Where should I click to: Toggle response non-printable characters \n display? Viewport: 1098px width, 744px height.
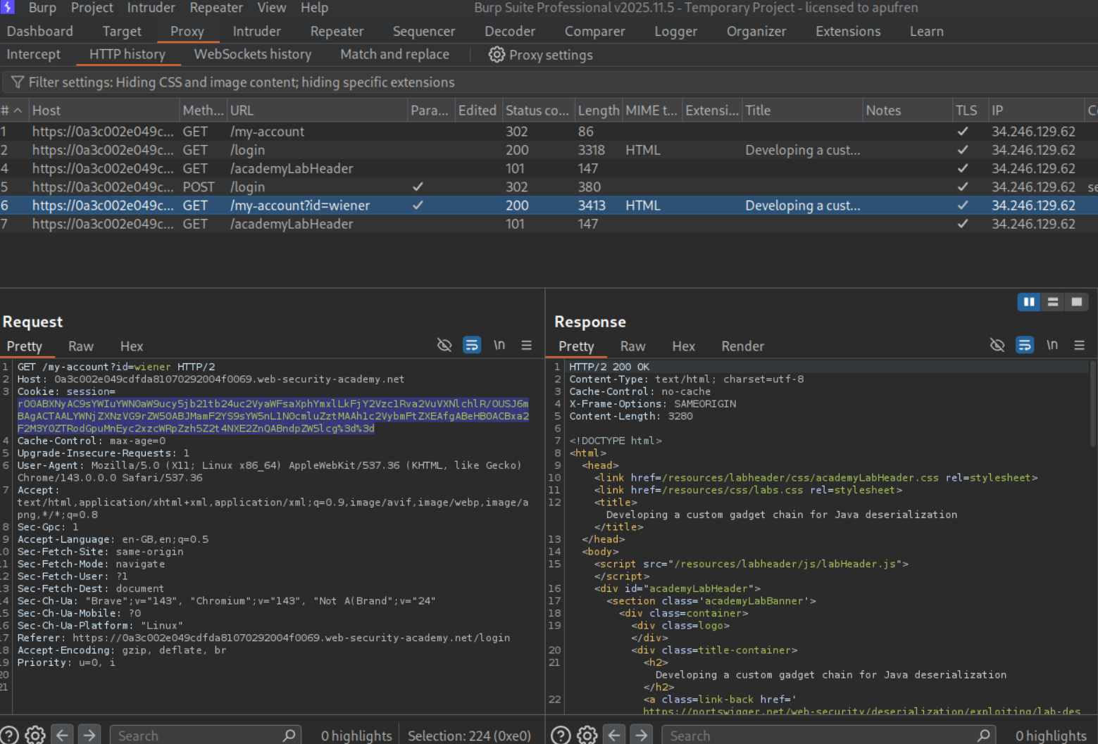pyautogui.click(x=1052, y=345)
